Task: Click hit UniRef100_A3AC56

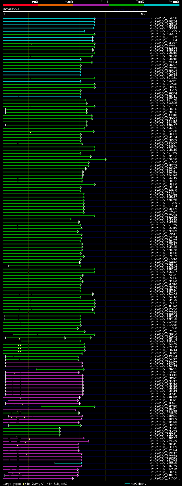Action: (x=163, y=56)
